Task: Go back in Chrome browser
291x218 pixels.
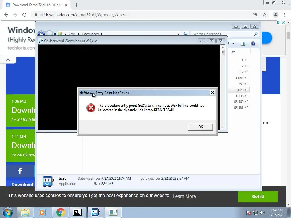Action: pos(6,15)
